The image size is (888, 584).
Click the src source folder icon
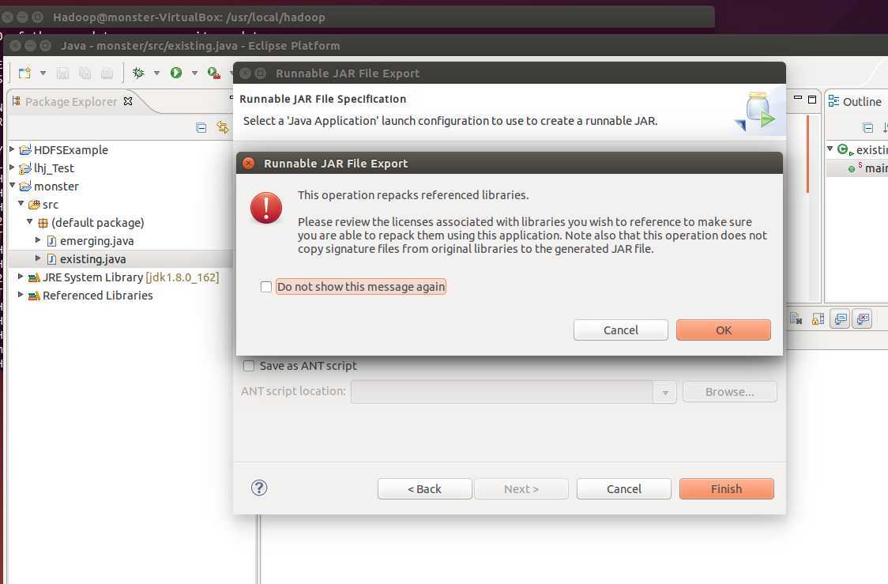(x=34, y=205)
